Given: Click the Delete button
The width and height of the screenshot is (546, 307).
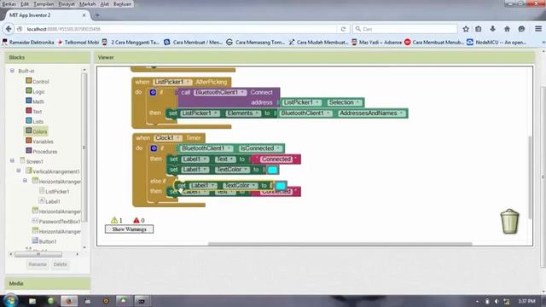Looking at the screenshot, I should [x=60, y=264].
